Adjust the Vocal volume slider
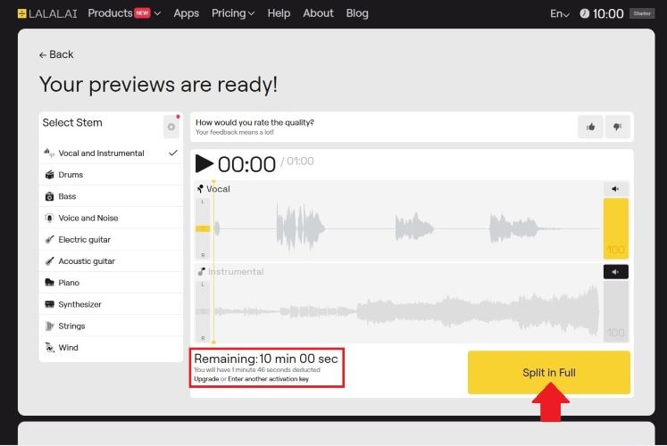Viewport: 667px width, 446px height. pos(615,228)
